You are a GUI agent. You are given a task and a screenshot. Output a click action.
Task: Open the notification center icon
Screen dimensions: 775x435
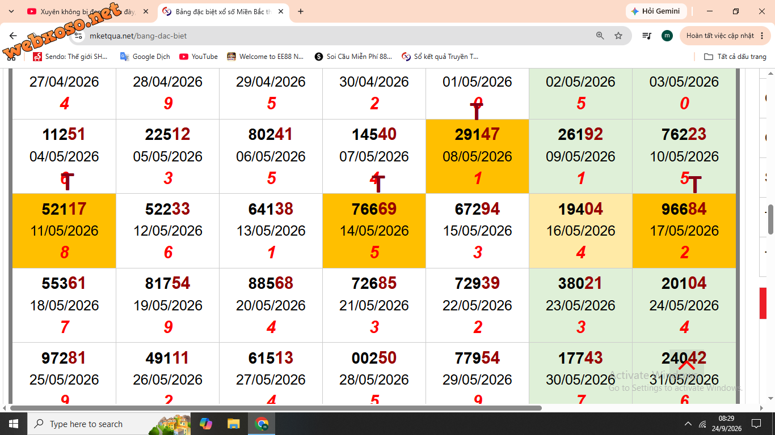pyautogui.click(x=756, y=424)
